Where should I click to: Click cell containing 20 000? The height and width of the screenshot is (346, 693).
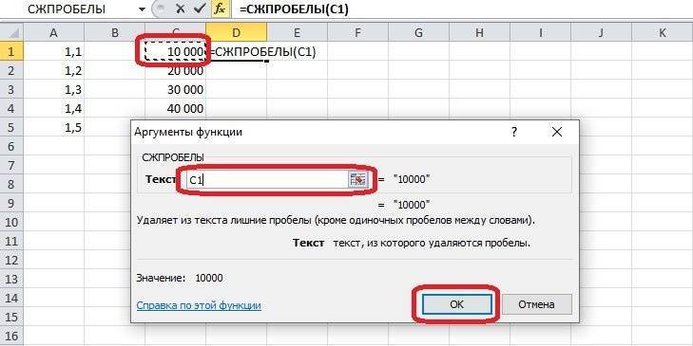[x=176, y=71]
